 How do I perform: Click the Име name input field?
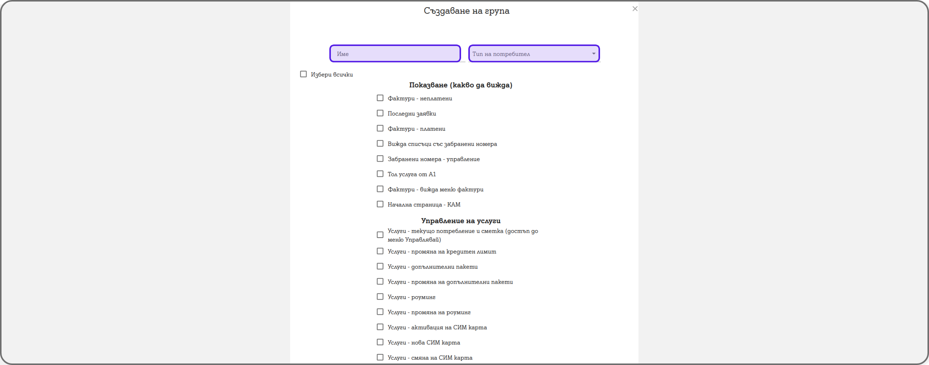tap(395, 54)
